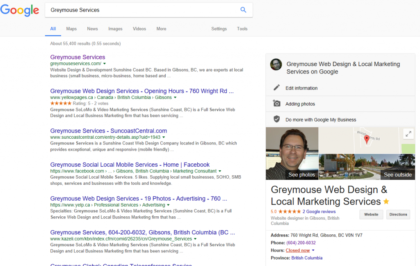Open dropdown arrow after kazeli.com URL
The height and width of the screenshot is (266, 420).
(195, 239)
